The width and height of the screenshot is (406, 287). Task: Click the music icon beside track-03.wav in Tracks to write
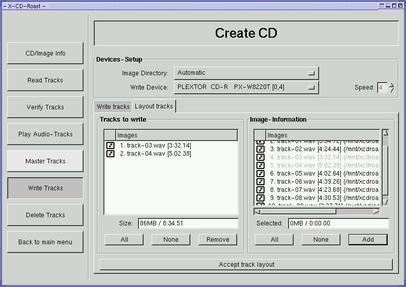[110, 146]
